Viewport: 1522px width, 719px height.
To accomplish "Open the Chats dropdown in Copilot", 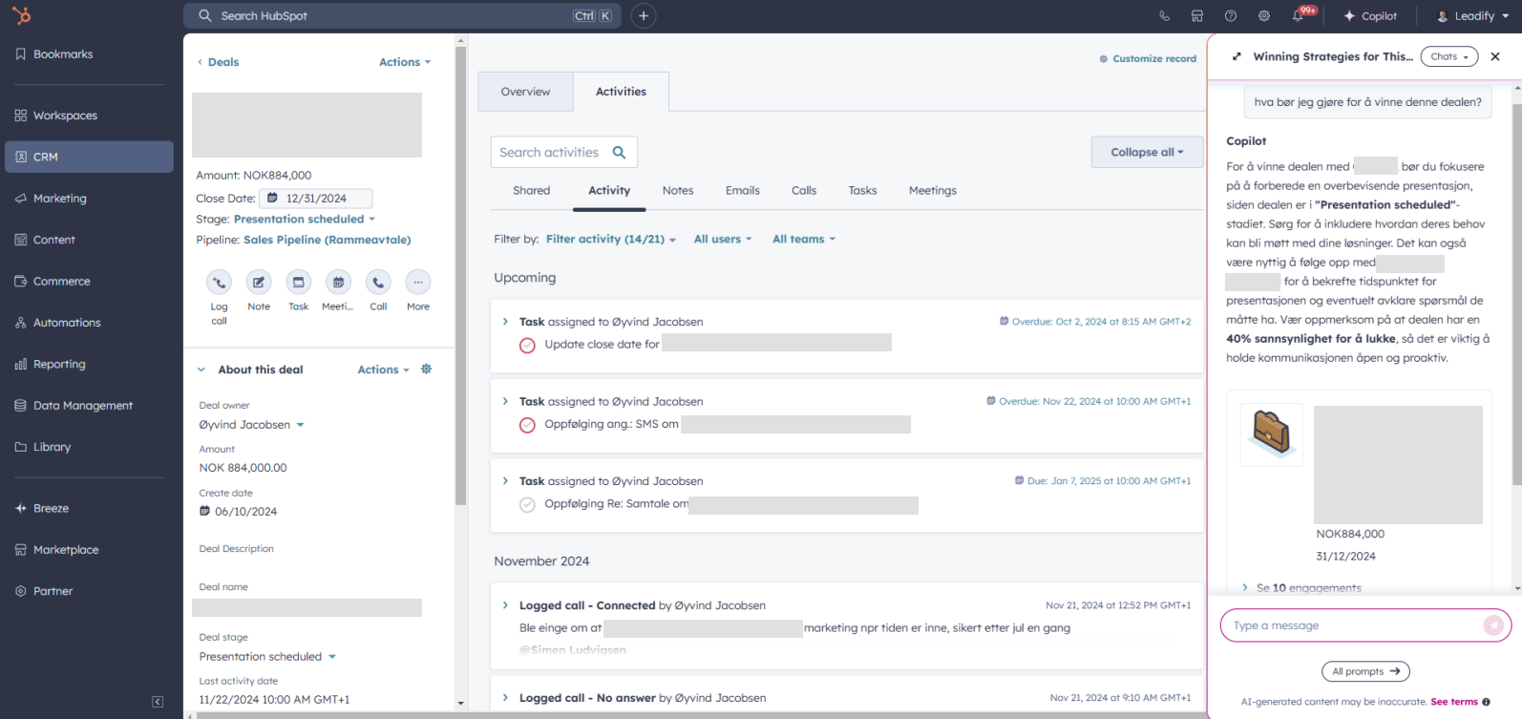I will pyautogui.click(x=1448, y=56).
